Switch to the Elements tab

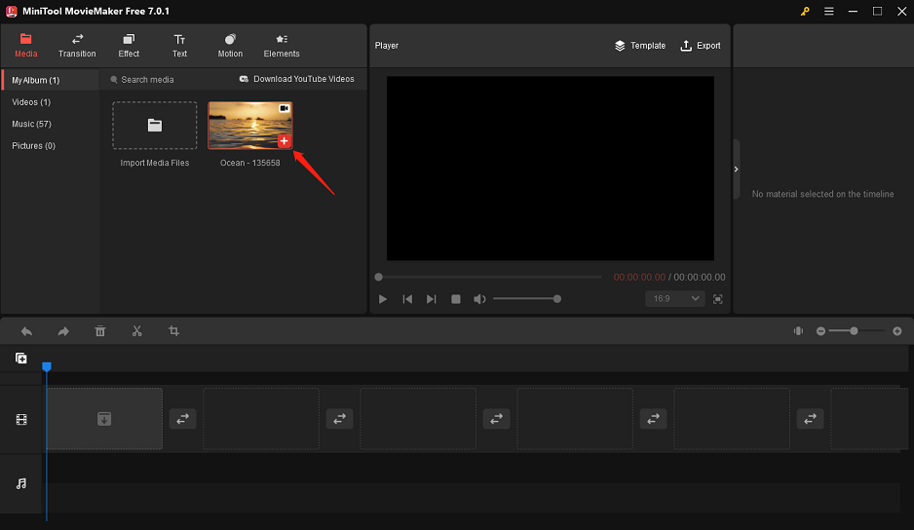[282, 46]
